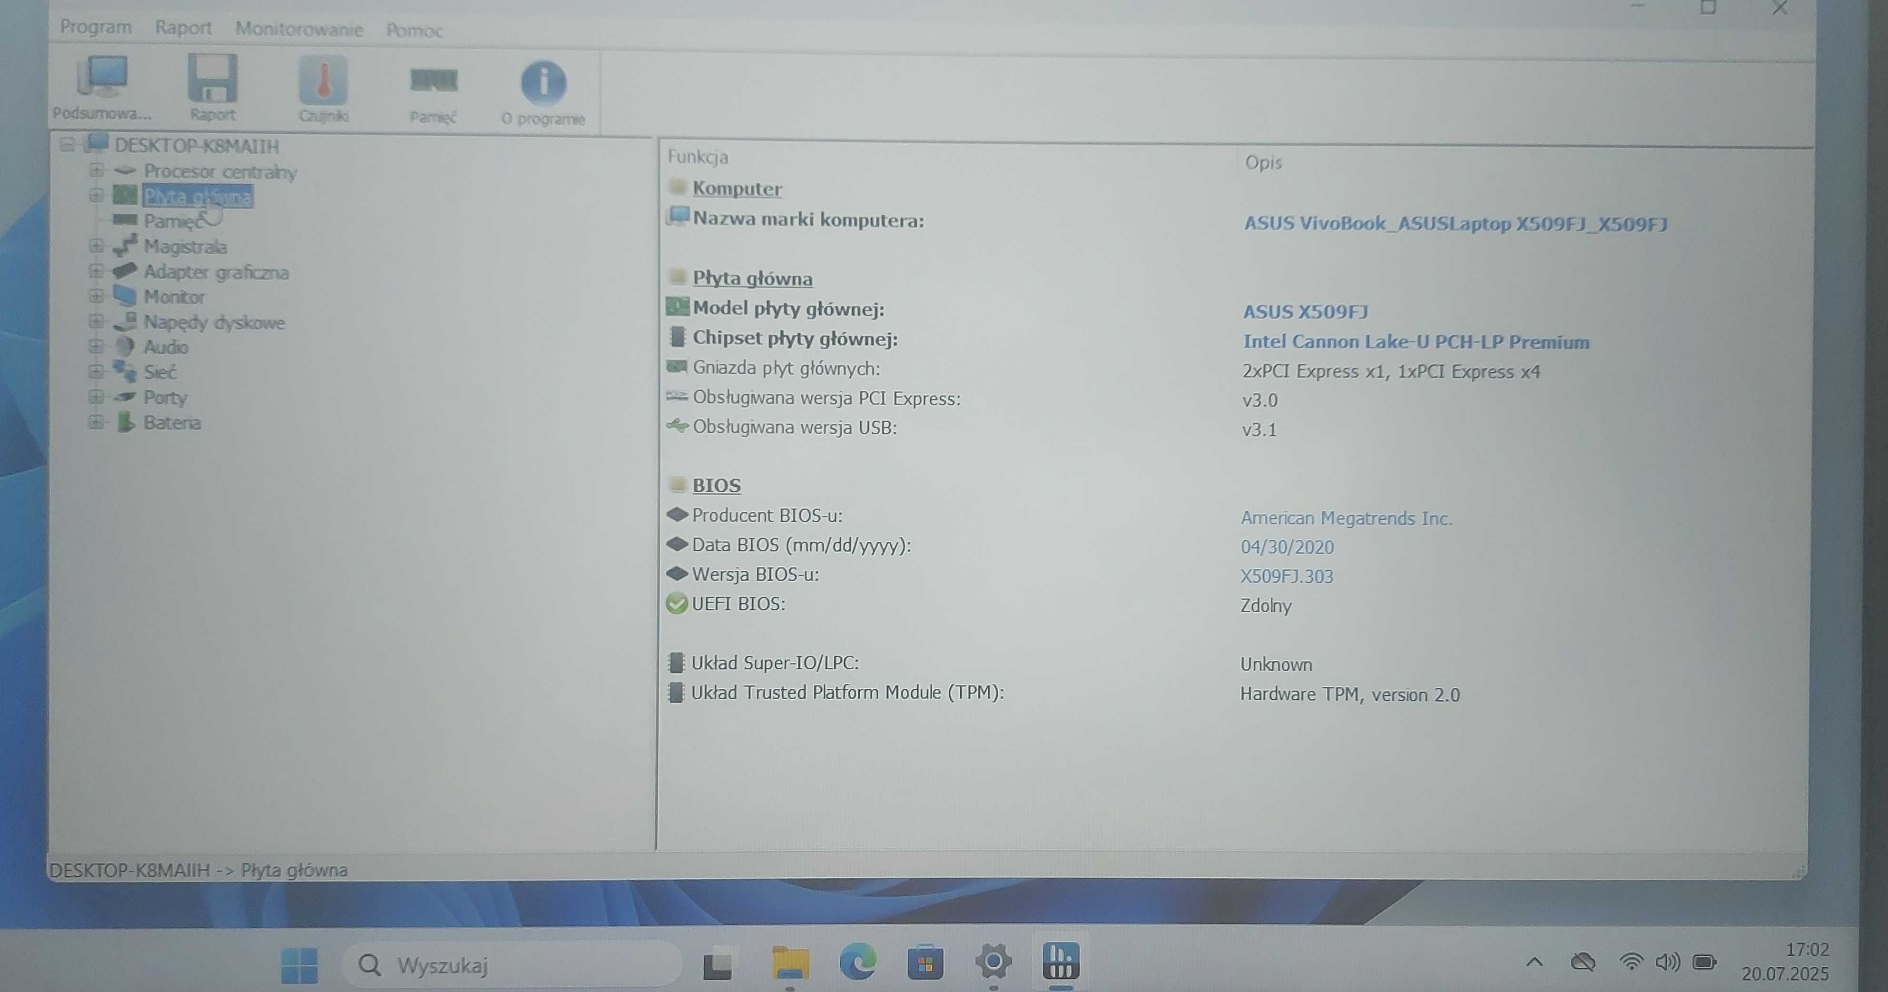Open the Pomoc menu

click(415, 30)
